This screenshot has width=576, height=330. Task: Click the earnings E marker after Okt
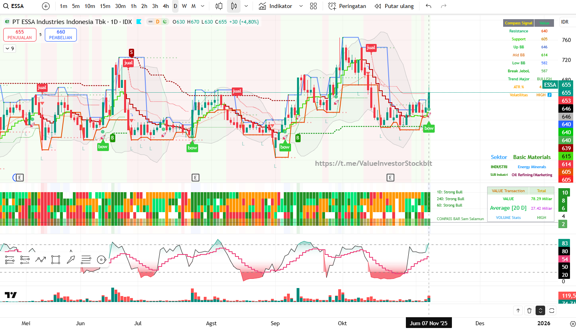pos(390,177)
